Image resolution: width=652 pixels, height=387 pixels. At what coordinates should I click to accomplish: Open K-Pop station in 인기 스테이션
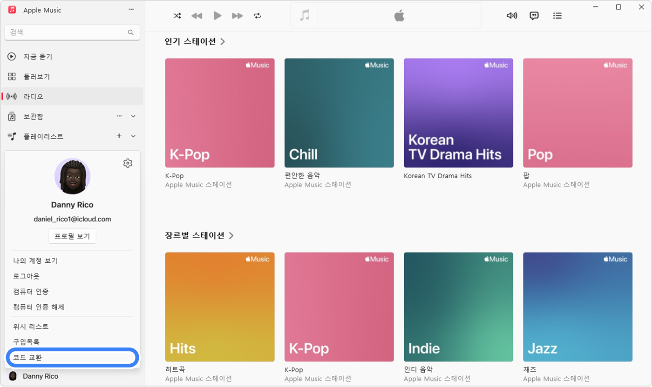[x=220, y=113]
